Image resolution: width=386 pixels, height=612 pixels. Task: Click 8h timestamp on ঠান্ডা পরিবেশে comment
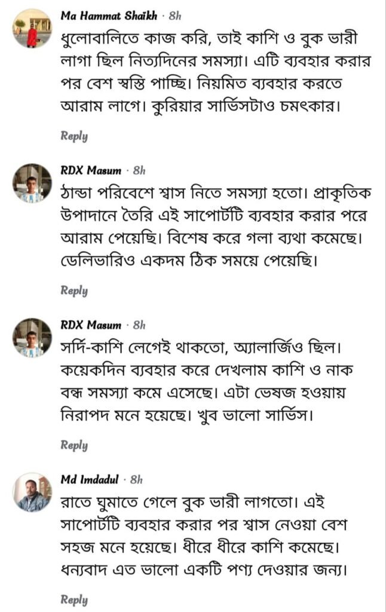tap(139, 171)
